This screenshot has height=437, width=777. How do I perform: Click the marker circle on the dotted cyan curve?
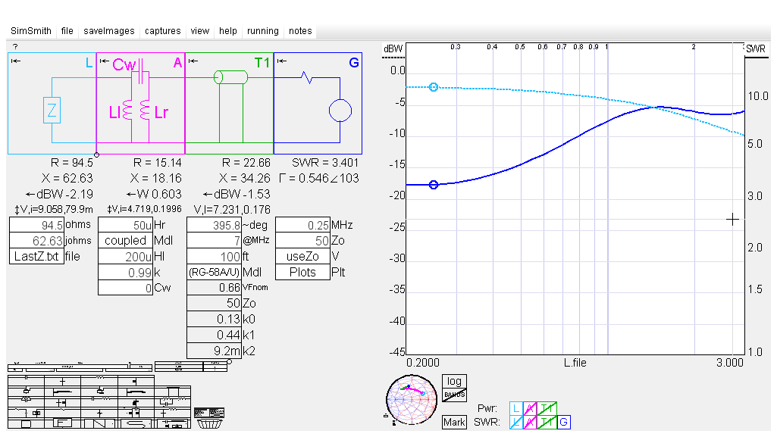tap(434, 87)
